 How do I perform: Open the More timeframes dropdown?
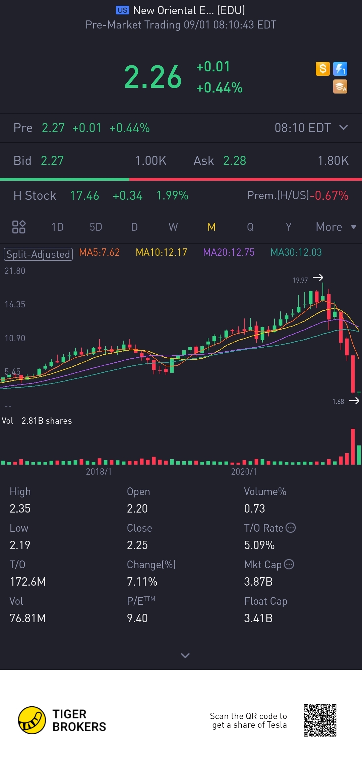[336, 227]
